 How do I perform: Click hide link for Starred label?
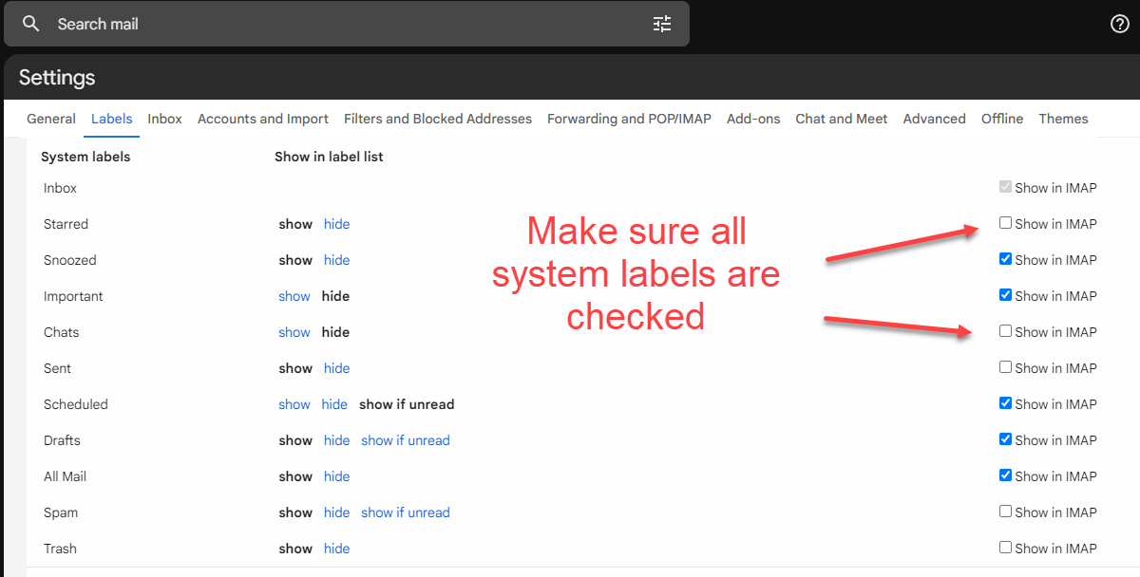point(336,224)
